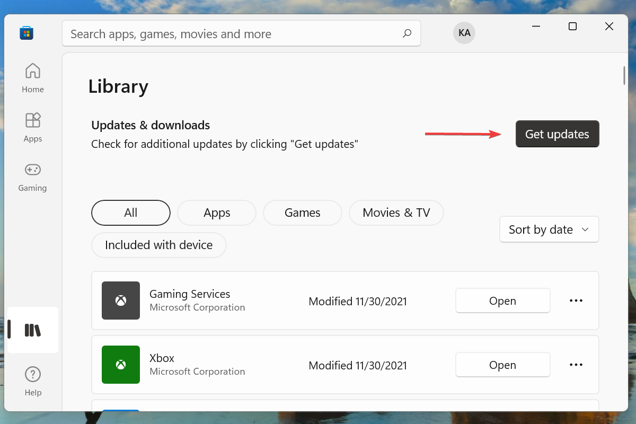The image size is (636, 424).
Task: Open the Sort by date dropdown
Action: click(x=549, y=229)
